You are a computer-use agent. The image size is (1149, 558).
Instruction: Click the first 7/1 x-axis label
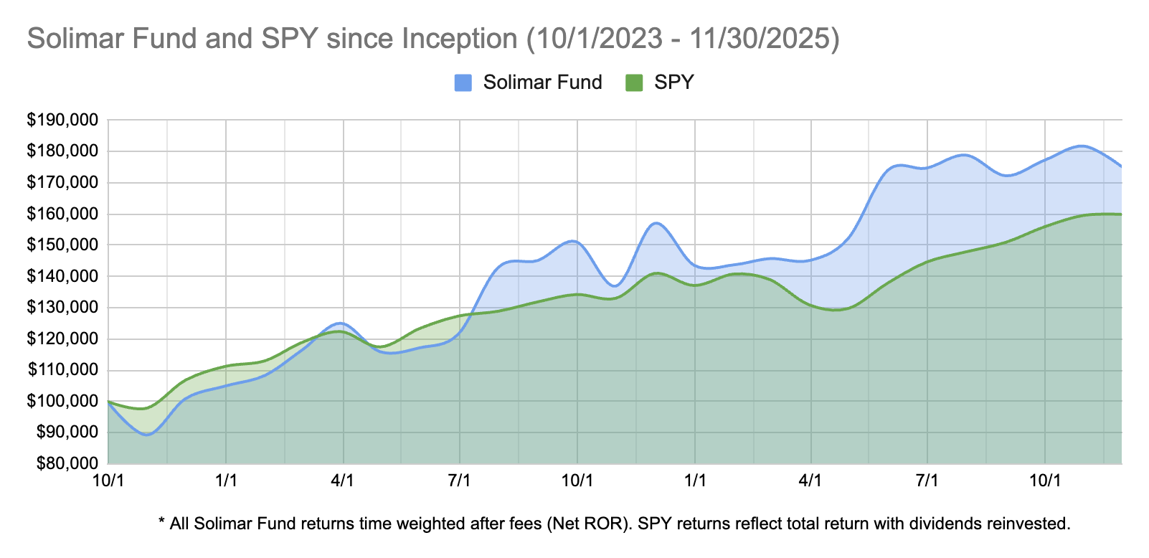460,481
